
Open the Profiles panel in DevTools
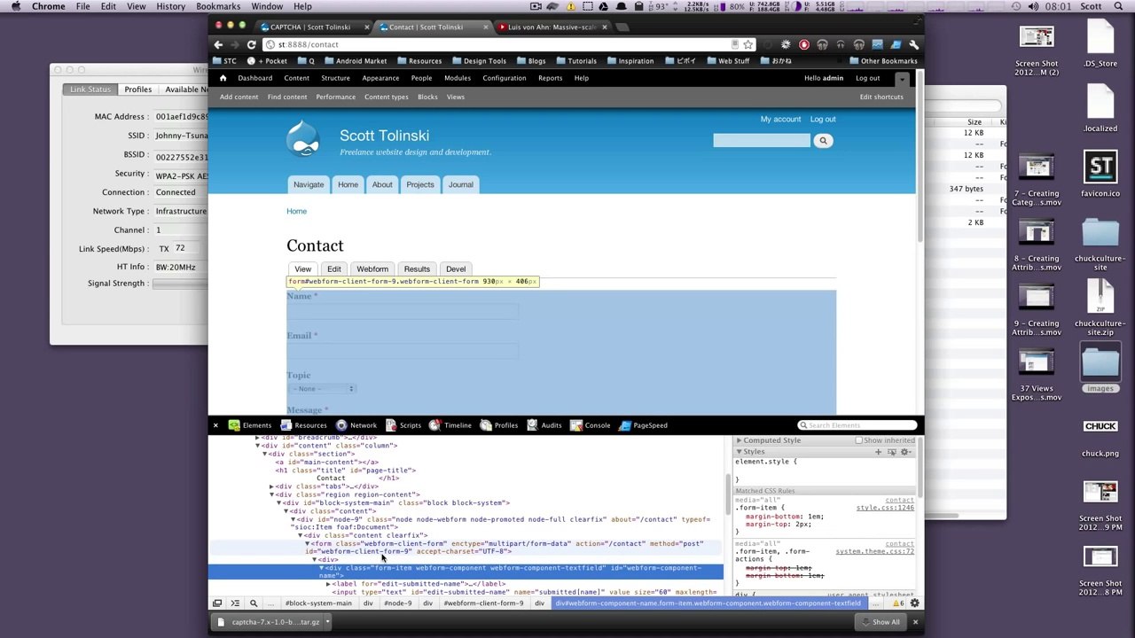point(498,425)
